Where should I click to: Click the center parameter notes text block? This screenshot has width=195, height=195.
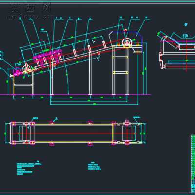pos(95,166)
